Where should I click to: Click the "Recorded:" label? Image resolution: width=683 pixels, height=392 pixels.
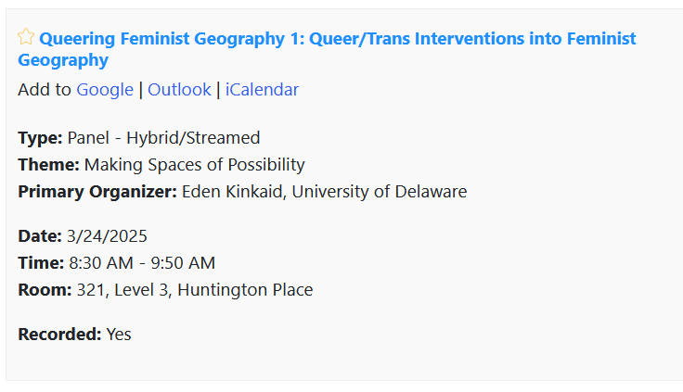click(x=59, y=335)
